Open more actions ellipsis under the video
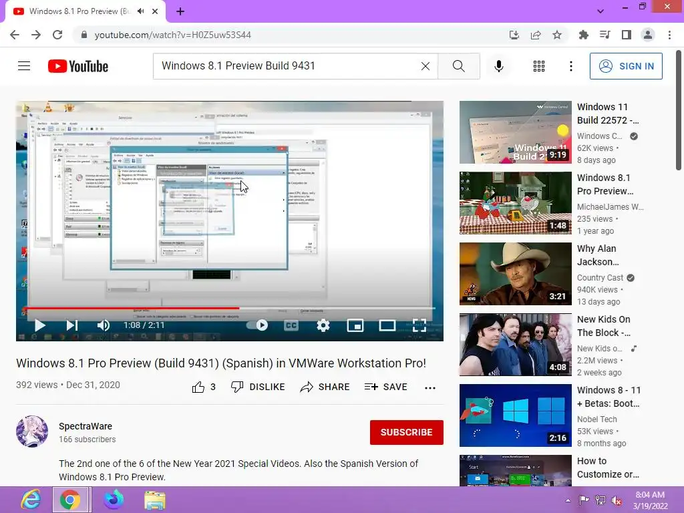Viewport: 684px width, 513px height. (x=430, y=388)
